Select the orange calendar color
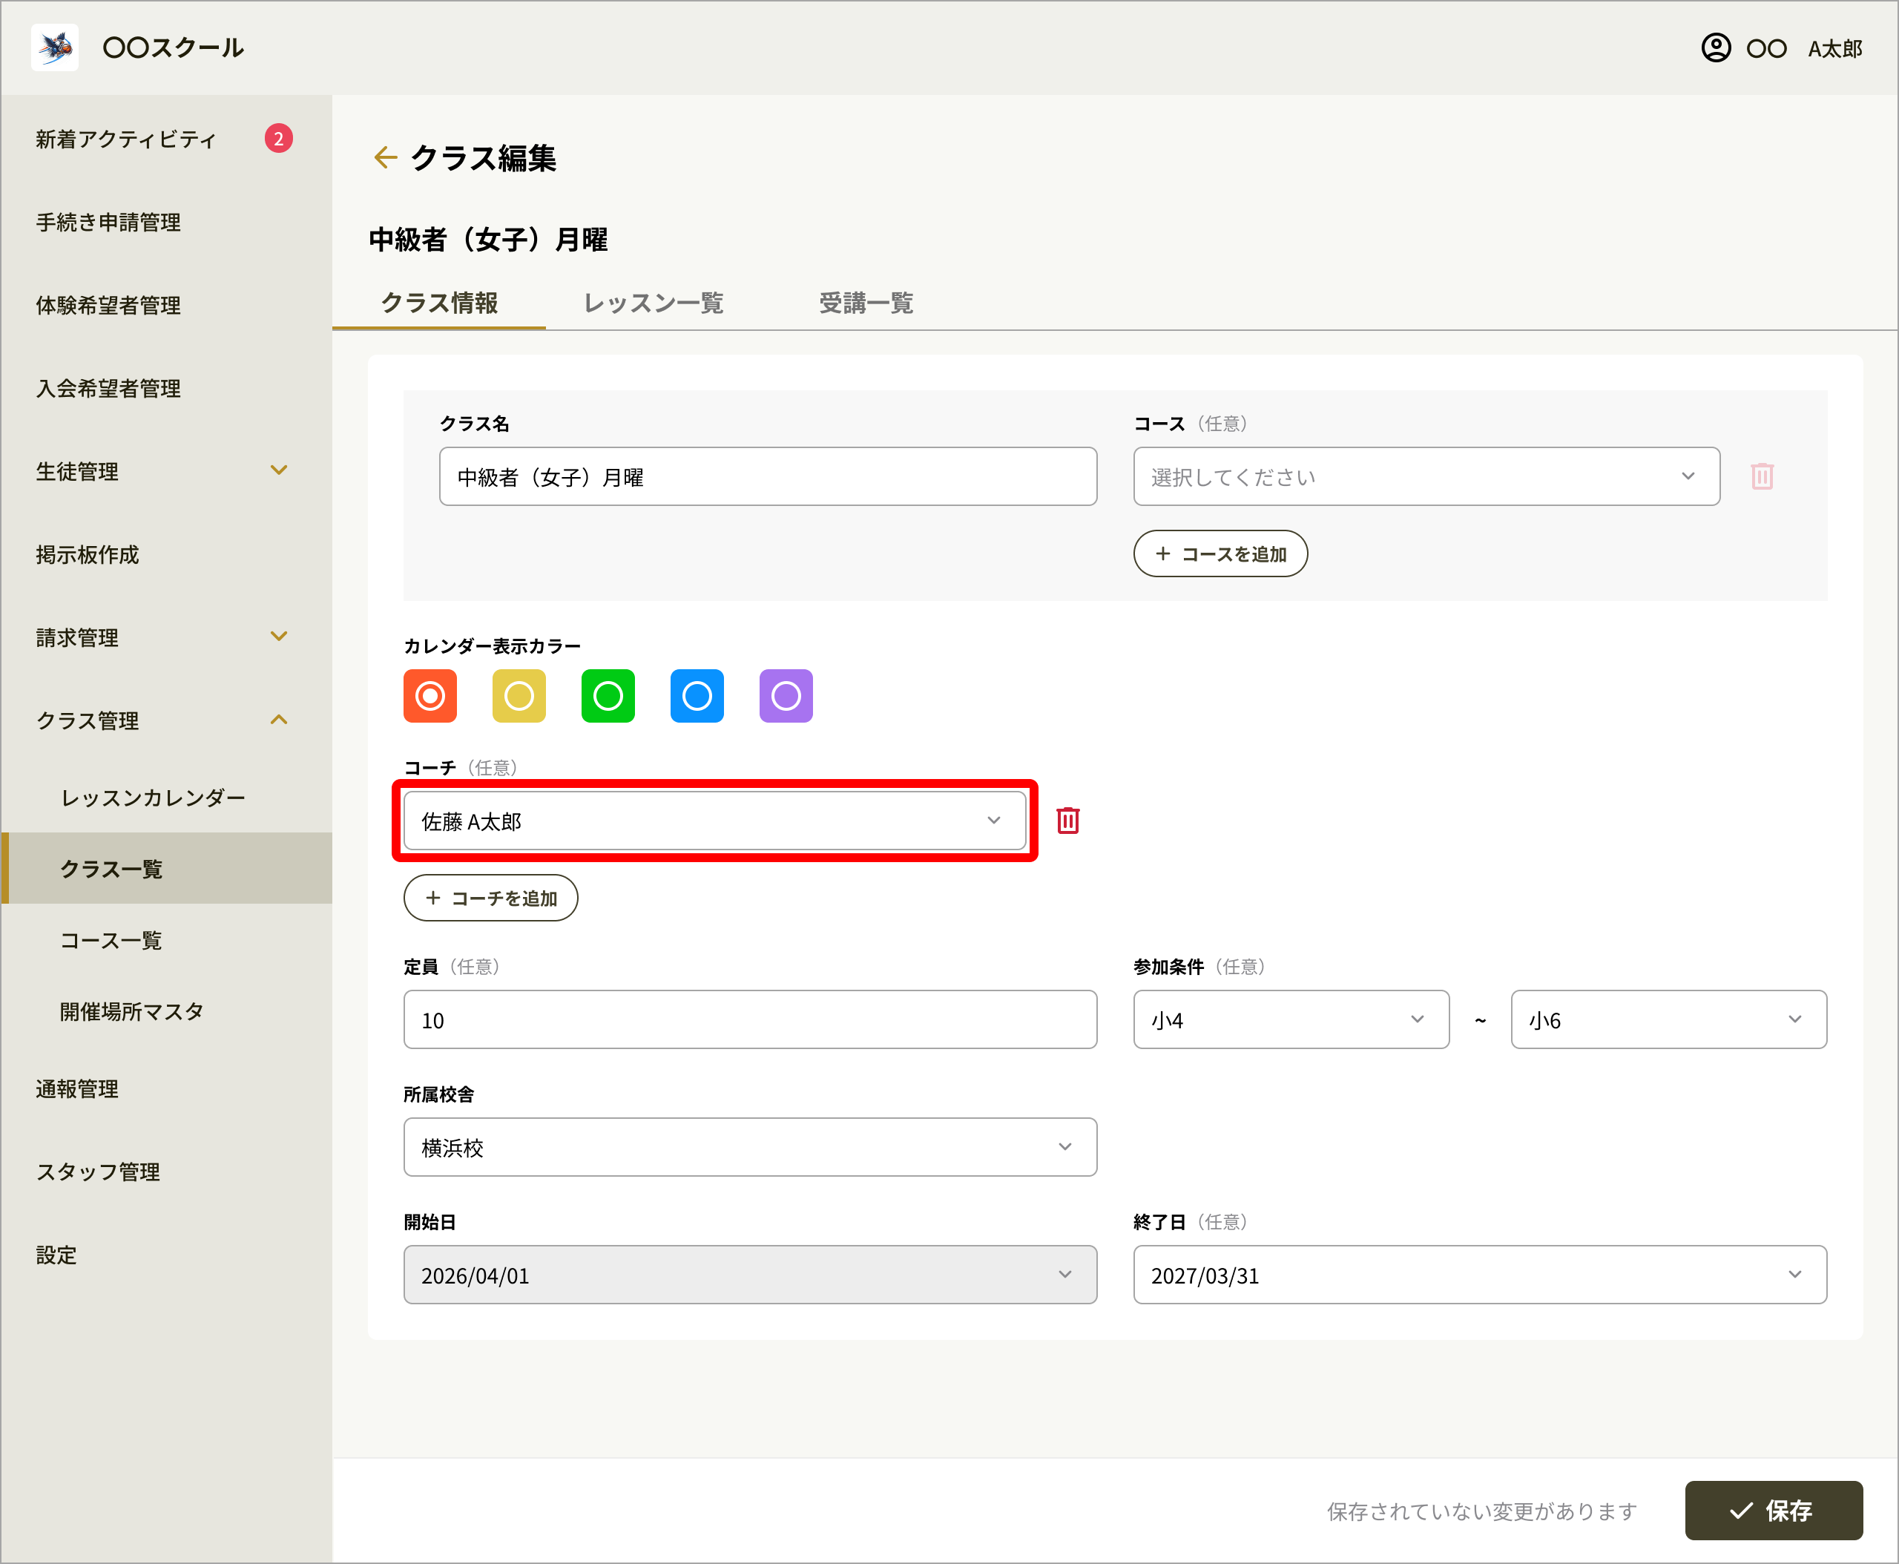Image resolution: width=1899 pixels, height=1564 pixels. point(430,697)
